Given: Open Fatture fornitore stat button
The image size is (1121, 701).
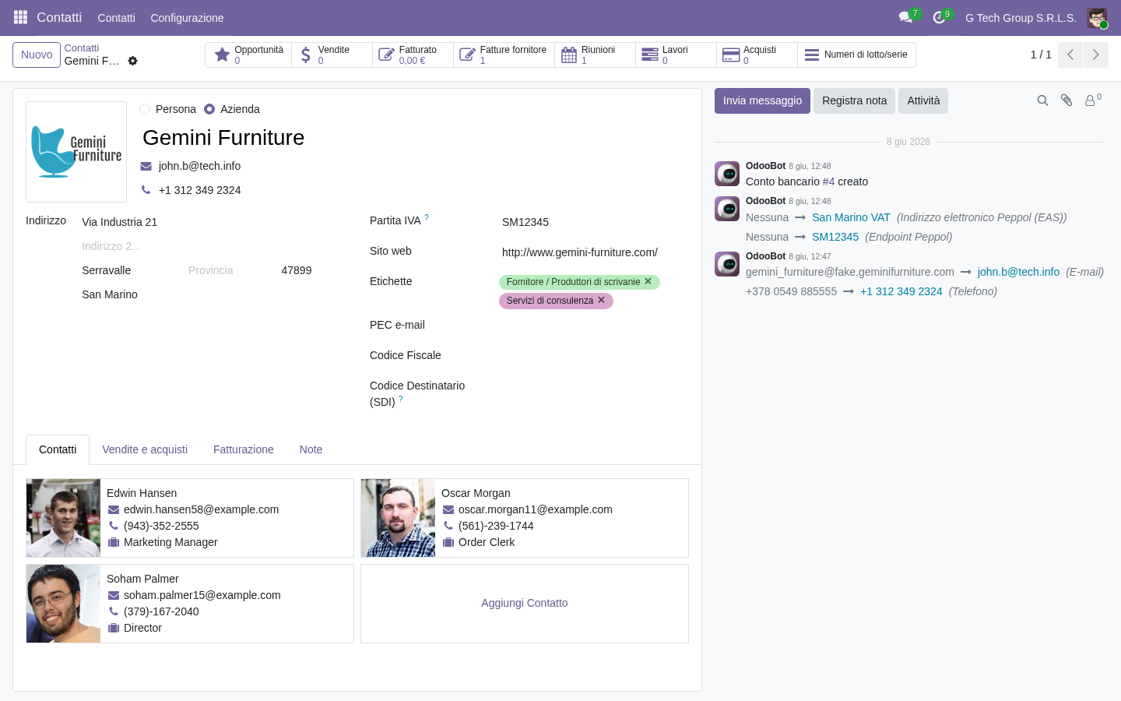Looking at the screenshot, I should (504, 55).
